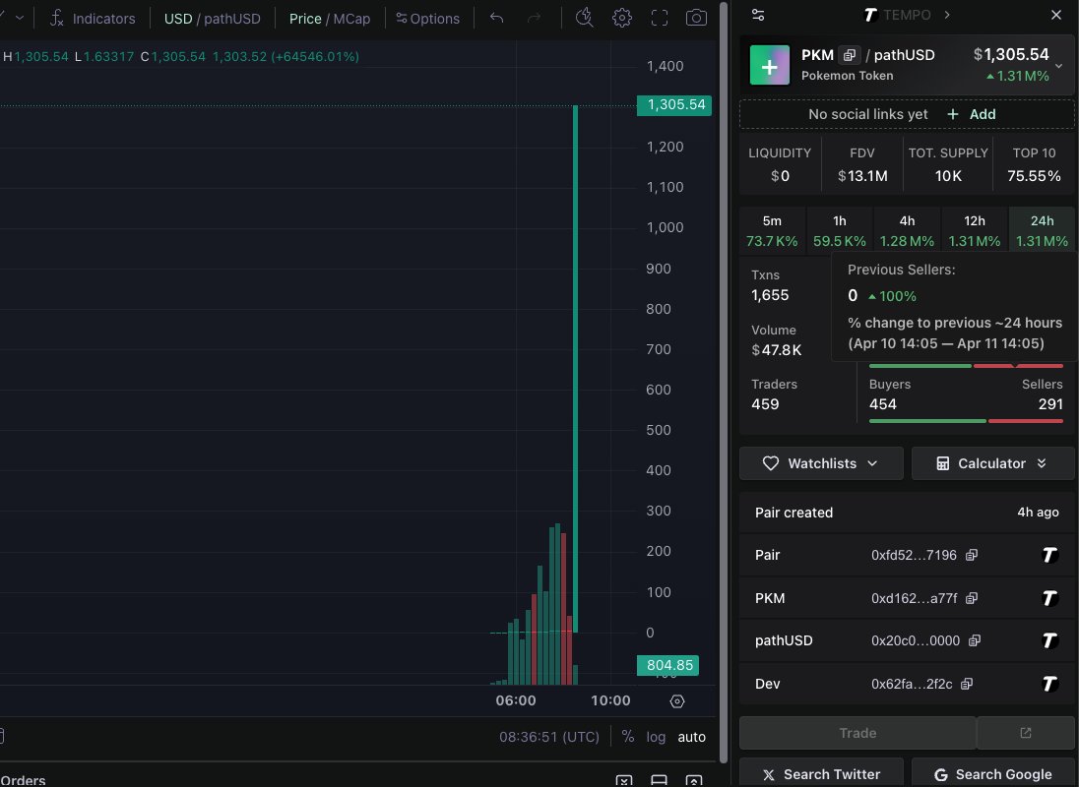Screen dimensions: 1079x787
Task: Open pathUSD token in Tempo explorer
Action: coord(1048,640)
